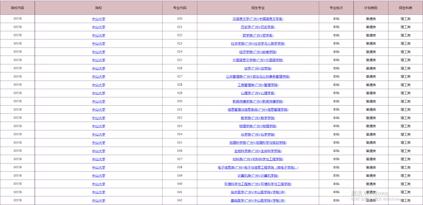Click 中山大学 link in the 038 row
The image size is (423, 205).
[98, 167]
